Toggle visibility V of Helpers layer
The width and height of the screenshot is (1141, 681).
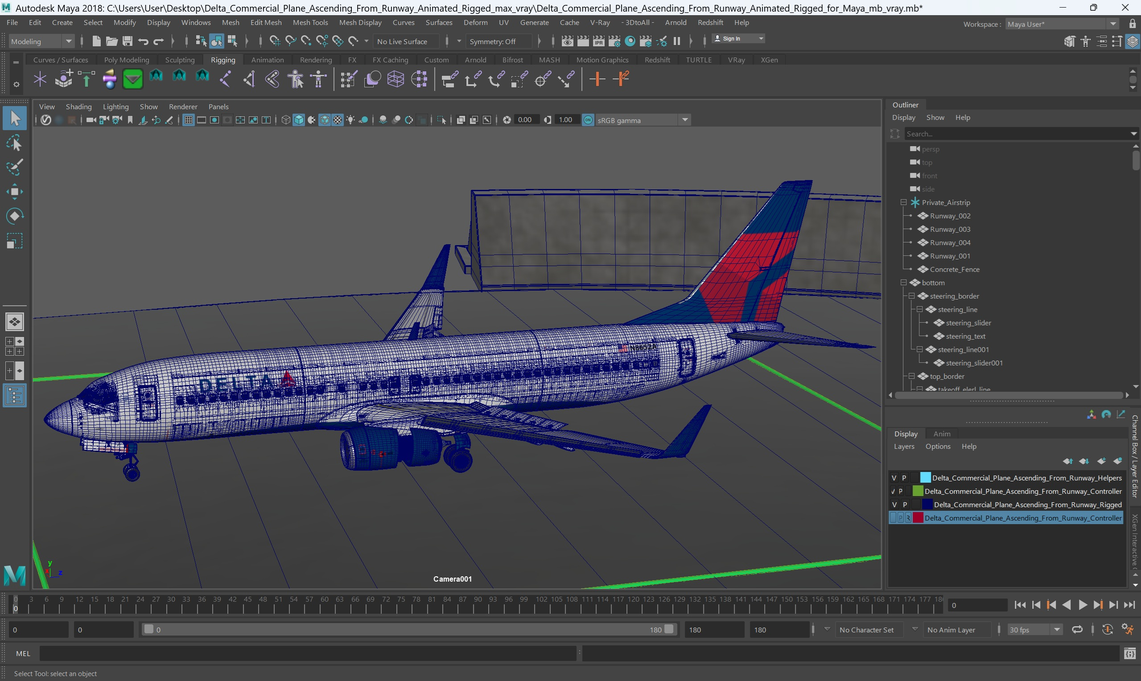point(894,478)
